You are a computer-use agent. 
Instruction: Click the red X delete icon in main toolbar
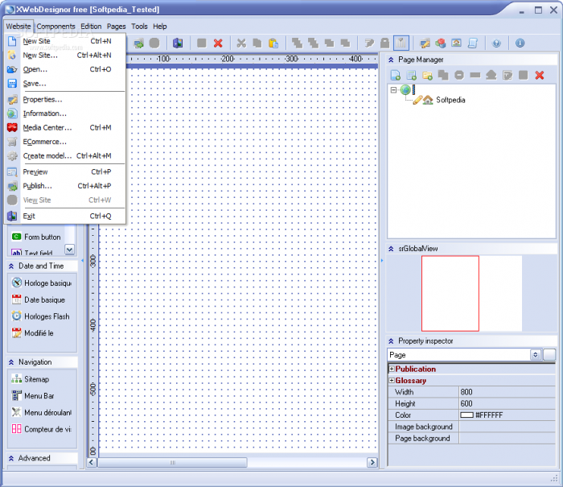point(218,43)
